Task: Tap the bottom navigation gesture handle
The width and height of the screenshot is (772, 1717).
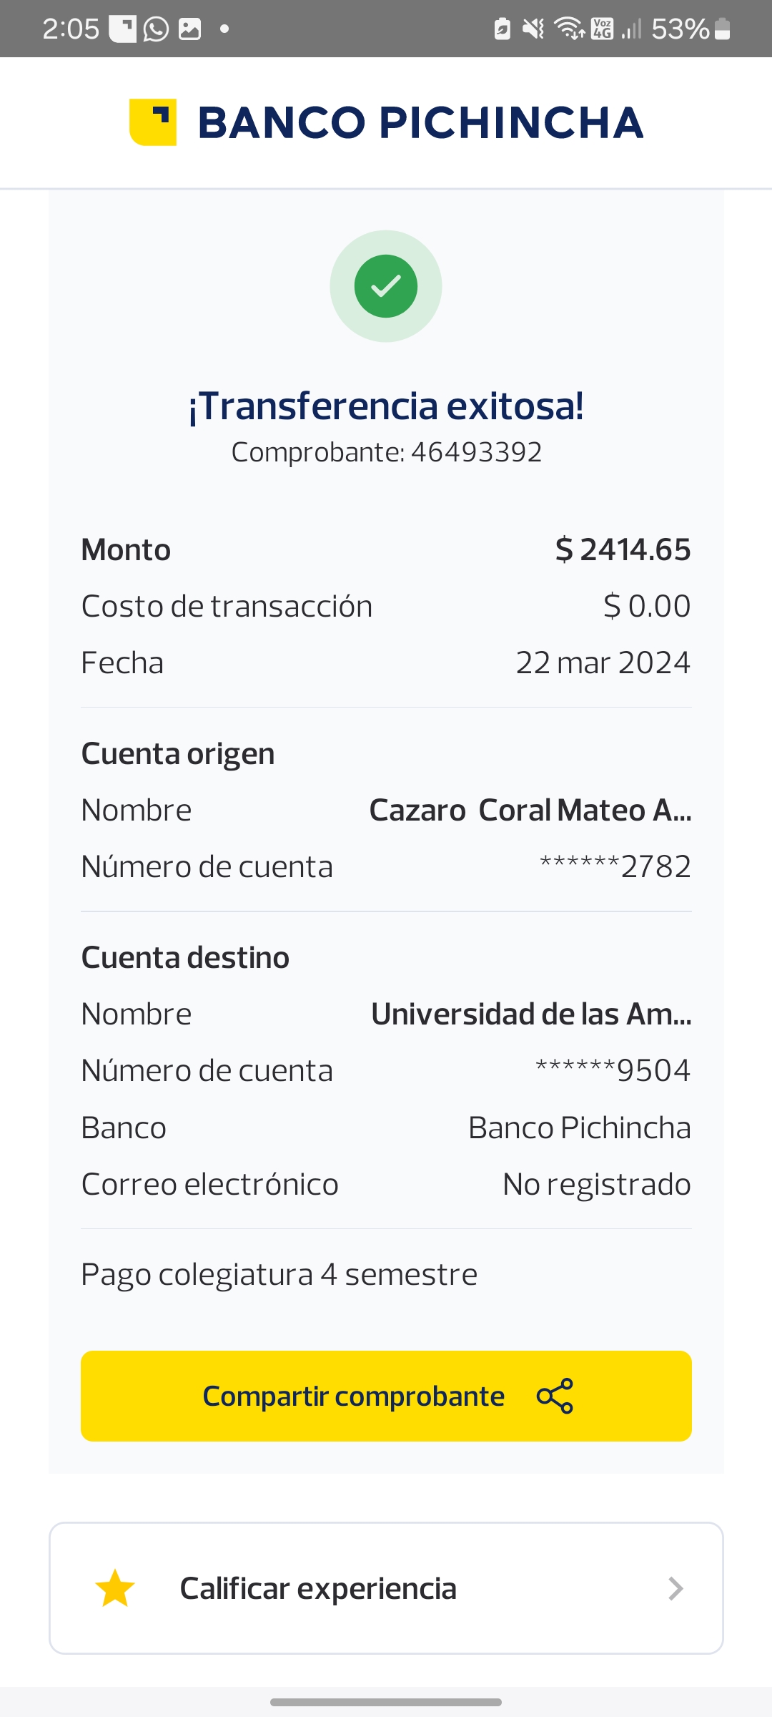Action: (x=386, y=1702)
